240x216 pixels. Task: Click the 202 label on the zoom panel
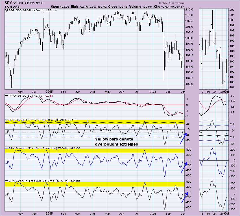pos(232,10)
